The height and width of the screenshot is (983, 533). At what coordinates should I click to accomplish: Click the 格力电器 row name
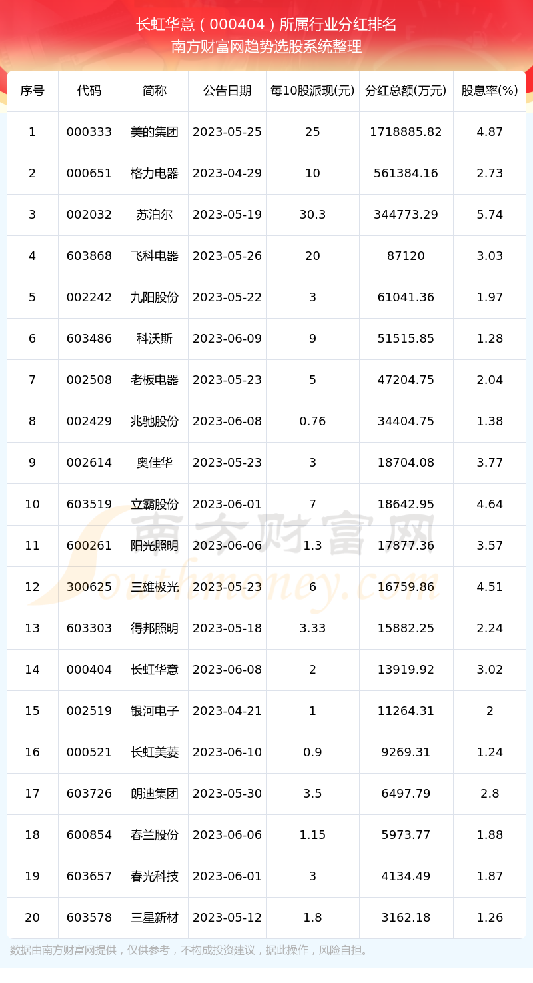(155, 173)
